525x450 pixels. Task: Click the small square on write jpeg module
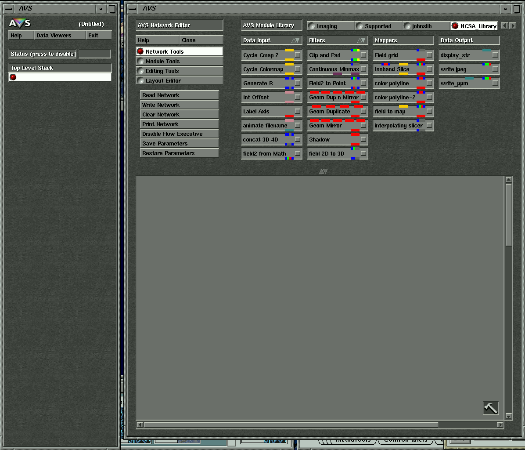click(x=495, y=69)
